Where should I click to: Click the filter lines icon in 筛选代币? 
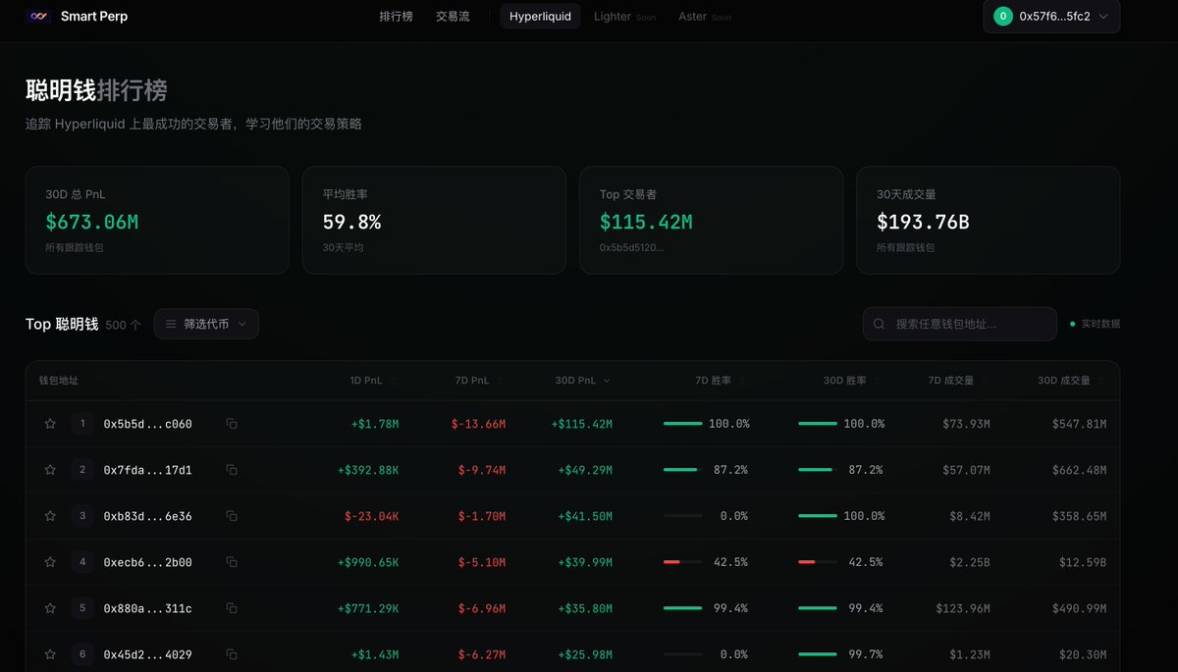coord(171,324)
